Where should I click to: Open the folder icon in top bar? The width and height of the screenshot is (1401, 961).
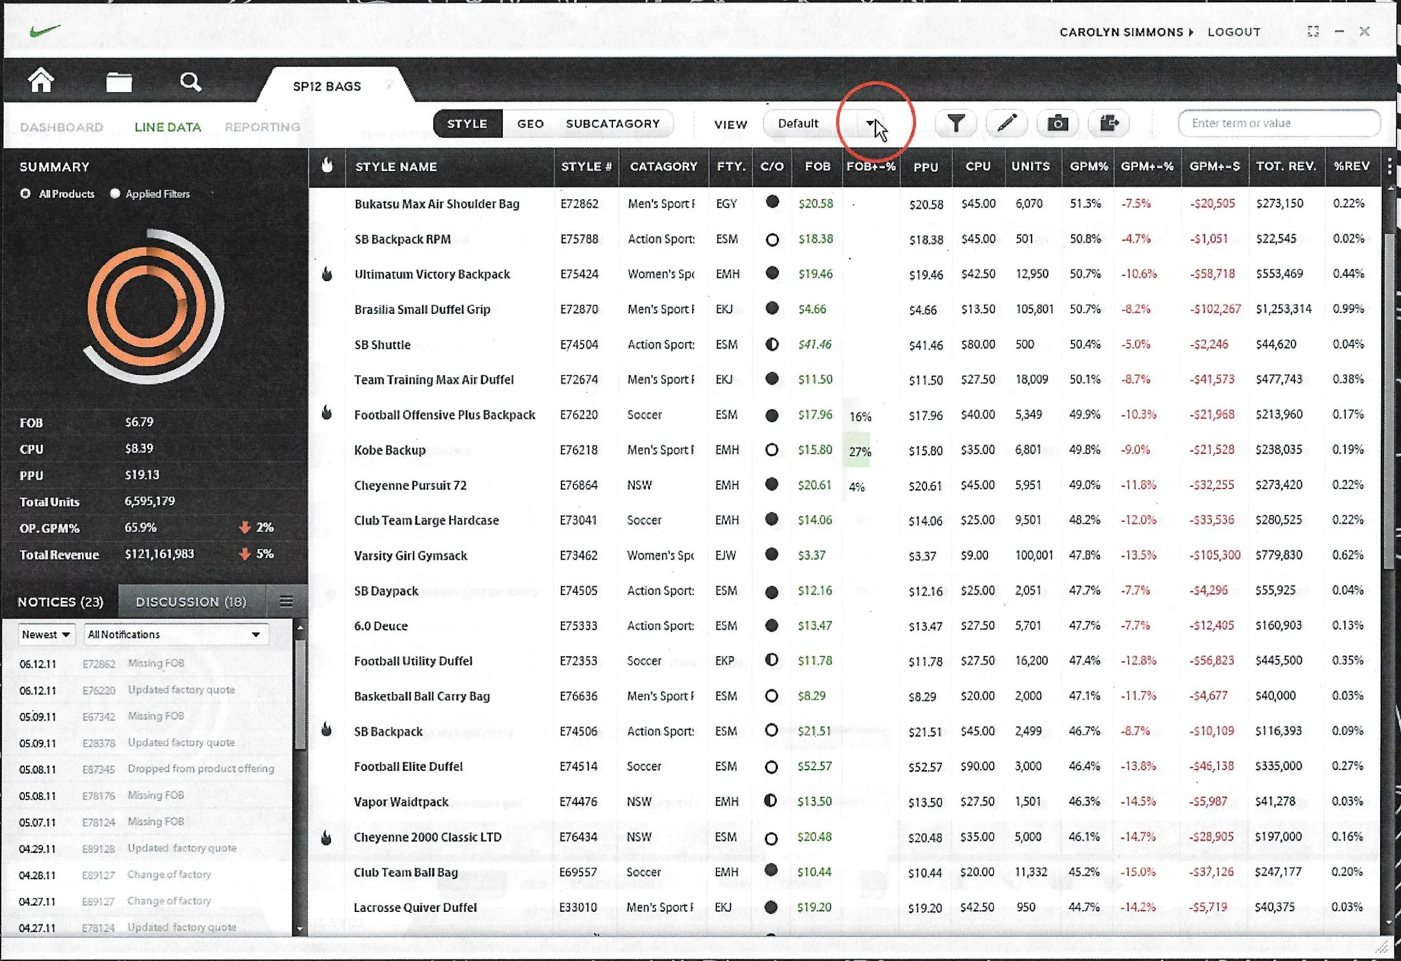point(119,82)
